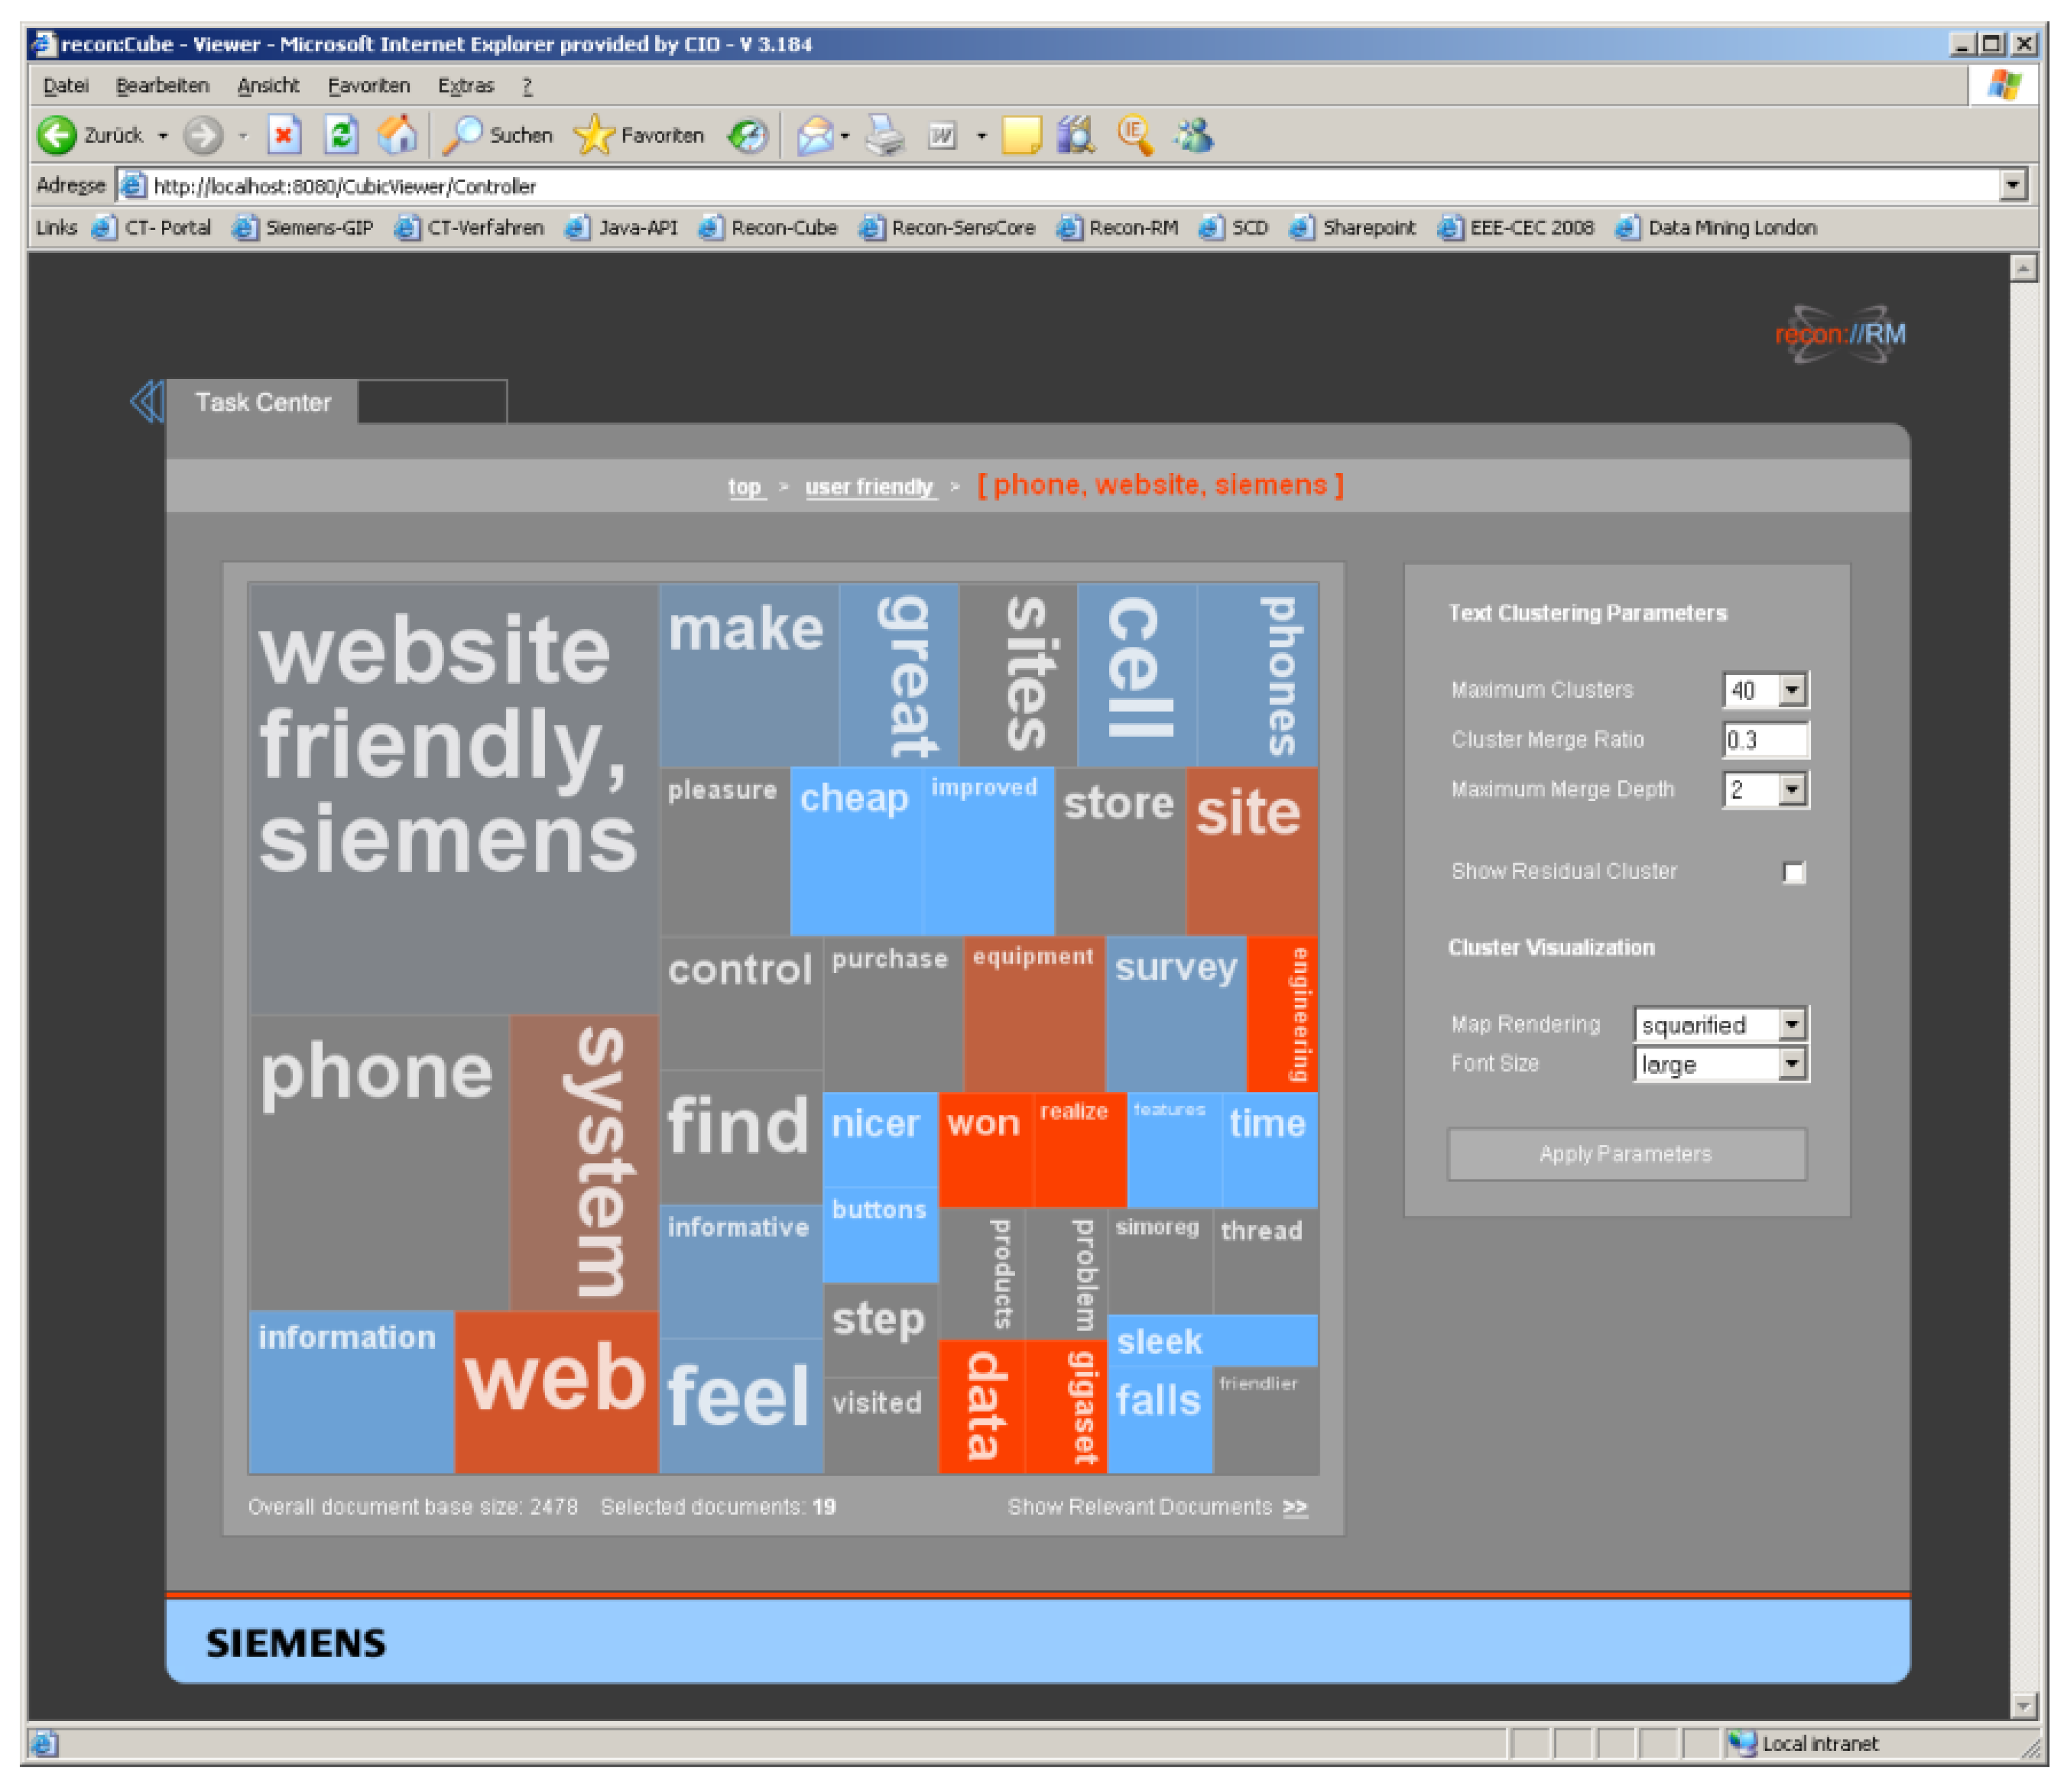2072x1785 pixels.
Task: Select the Task Center tab
Action: pyautogui.click(x=263, y=402)
